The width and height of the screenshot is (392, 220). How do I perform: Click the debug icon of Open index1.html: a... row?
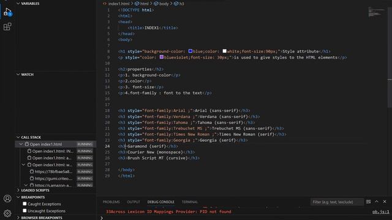click(x=29, y=158)
